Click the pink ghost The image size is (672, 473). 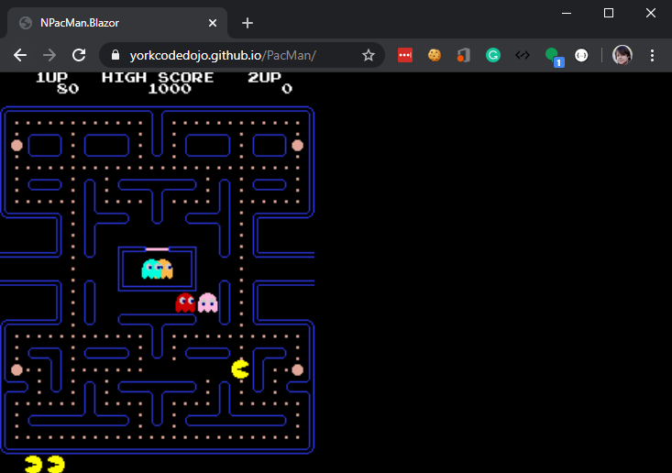[208, 302]
